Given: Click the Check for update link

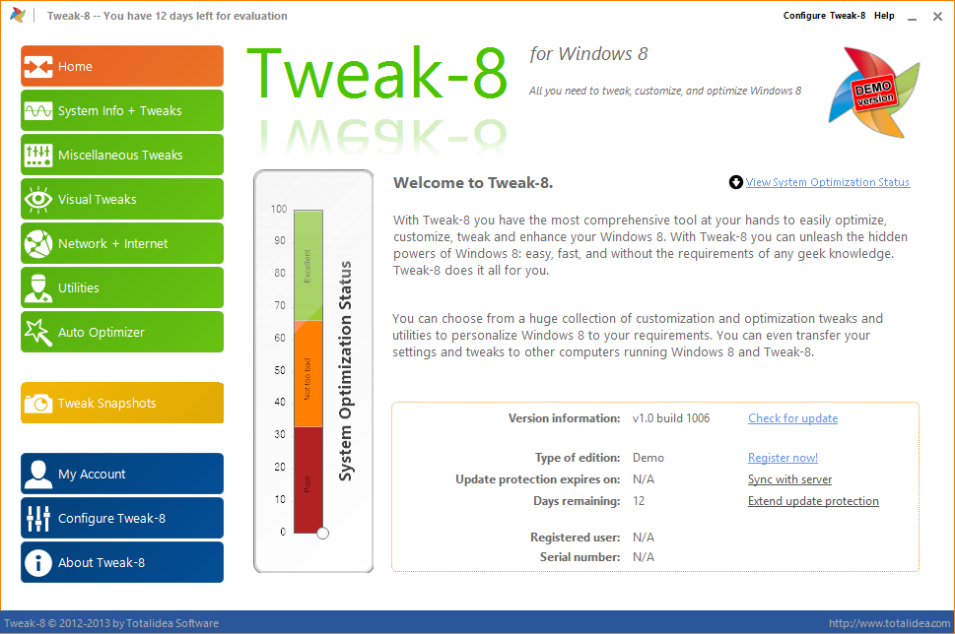Looking at the screenshot, I should coord(793,418).
